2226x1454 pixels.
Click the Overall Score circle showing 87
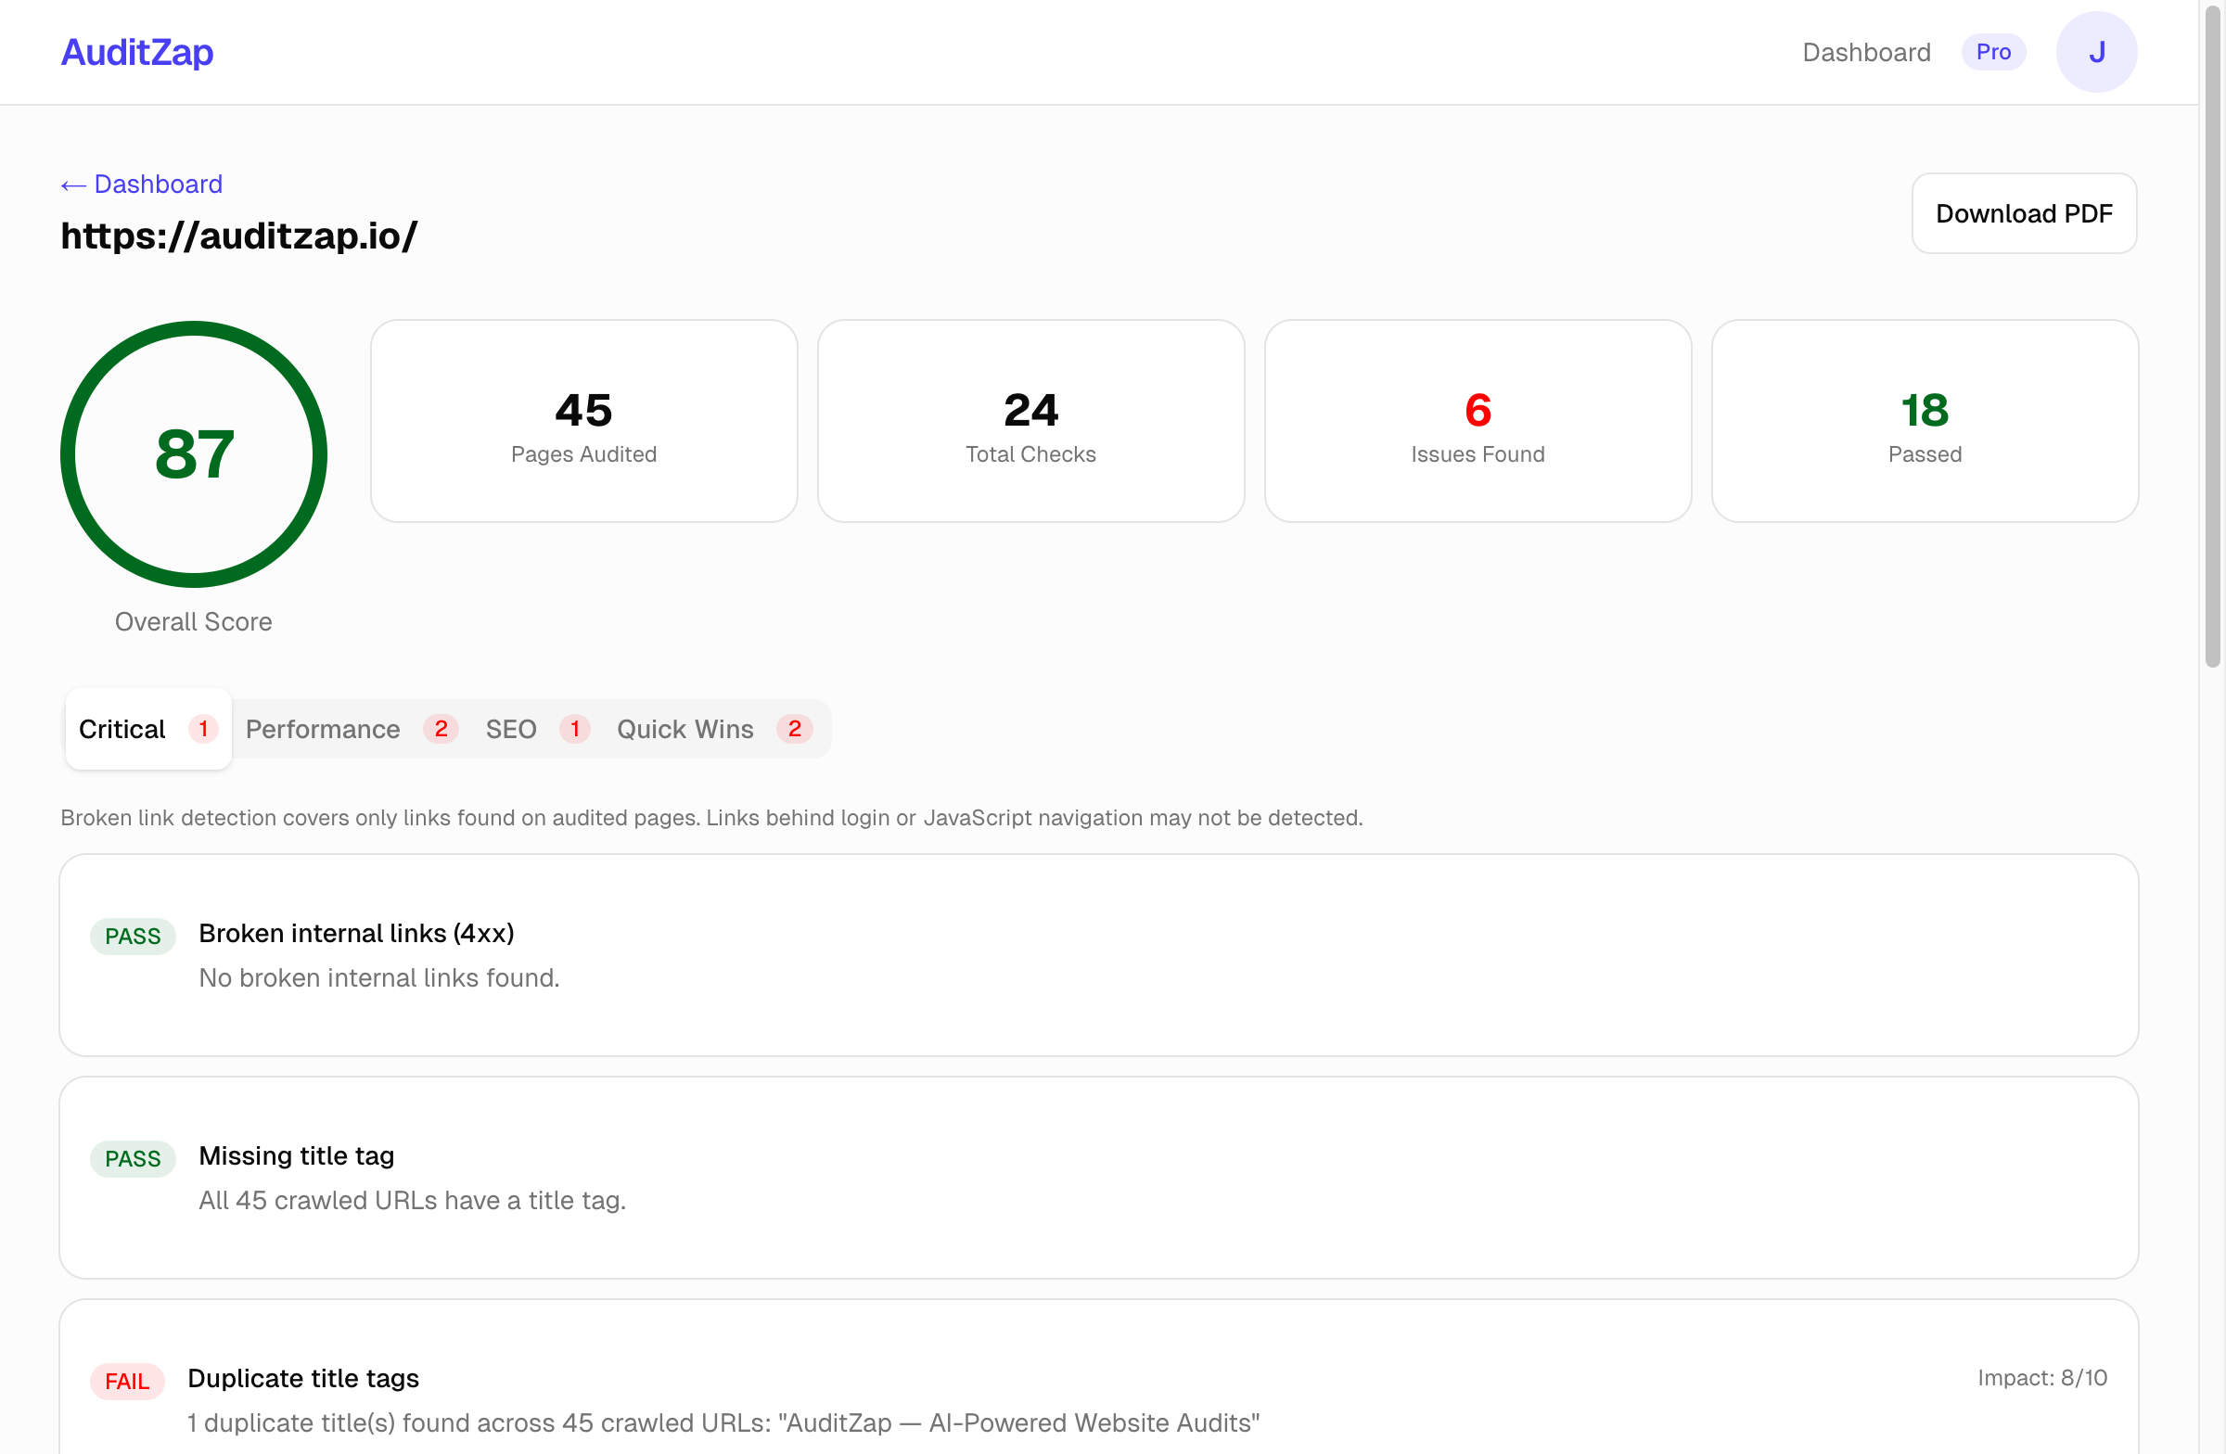coord(193,454)
